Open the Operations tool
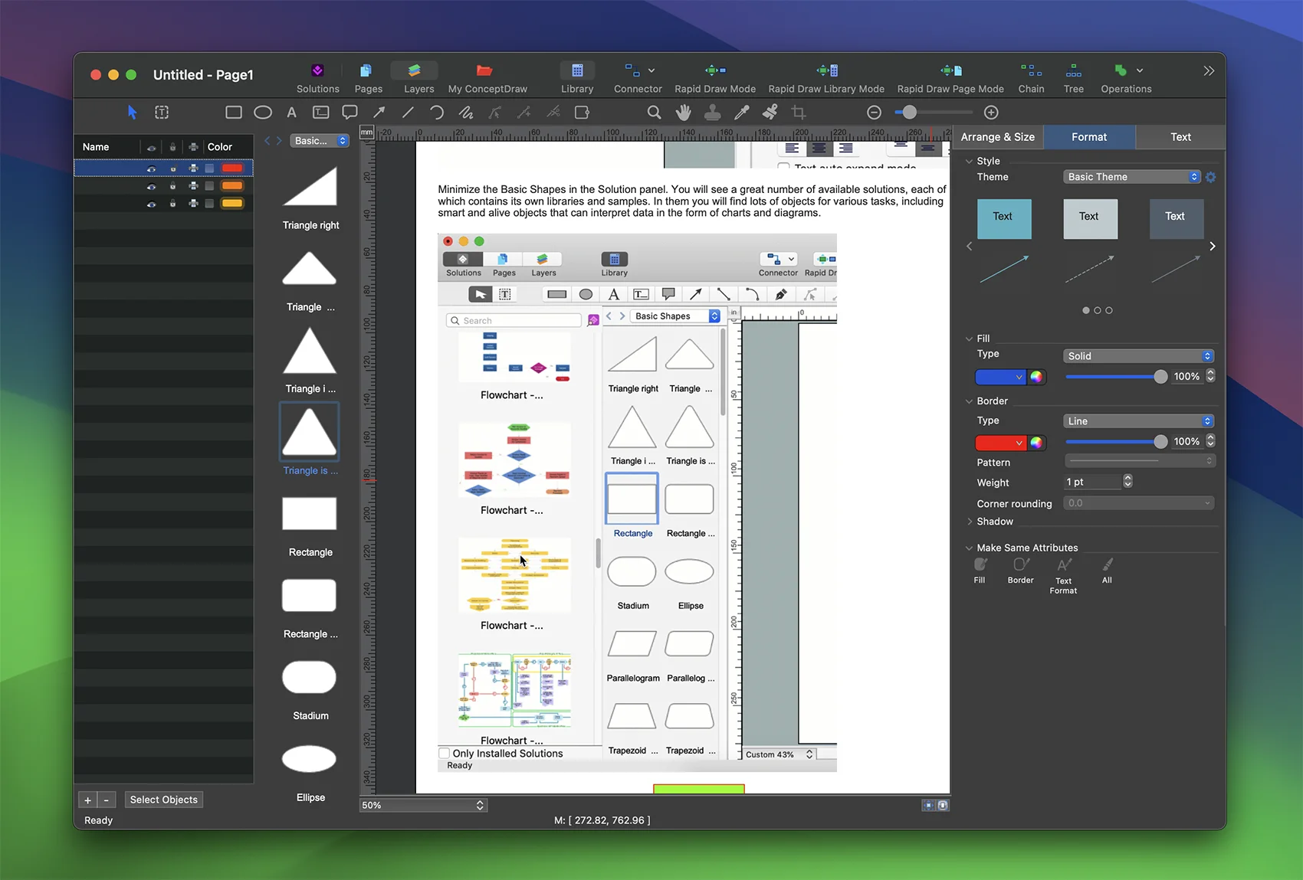The image size is (1303, 880). click(1126, 78)
